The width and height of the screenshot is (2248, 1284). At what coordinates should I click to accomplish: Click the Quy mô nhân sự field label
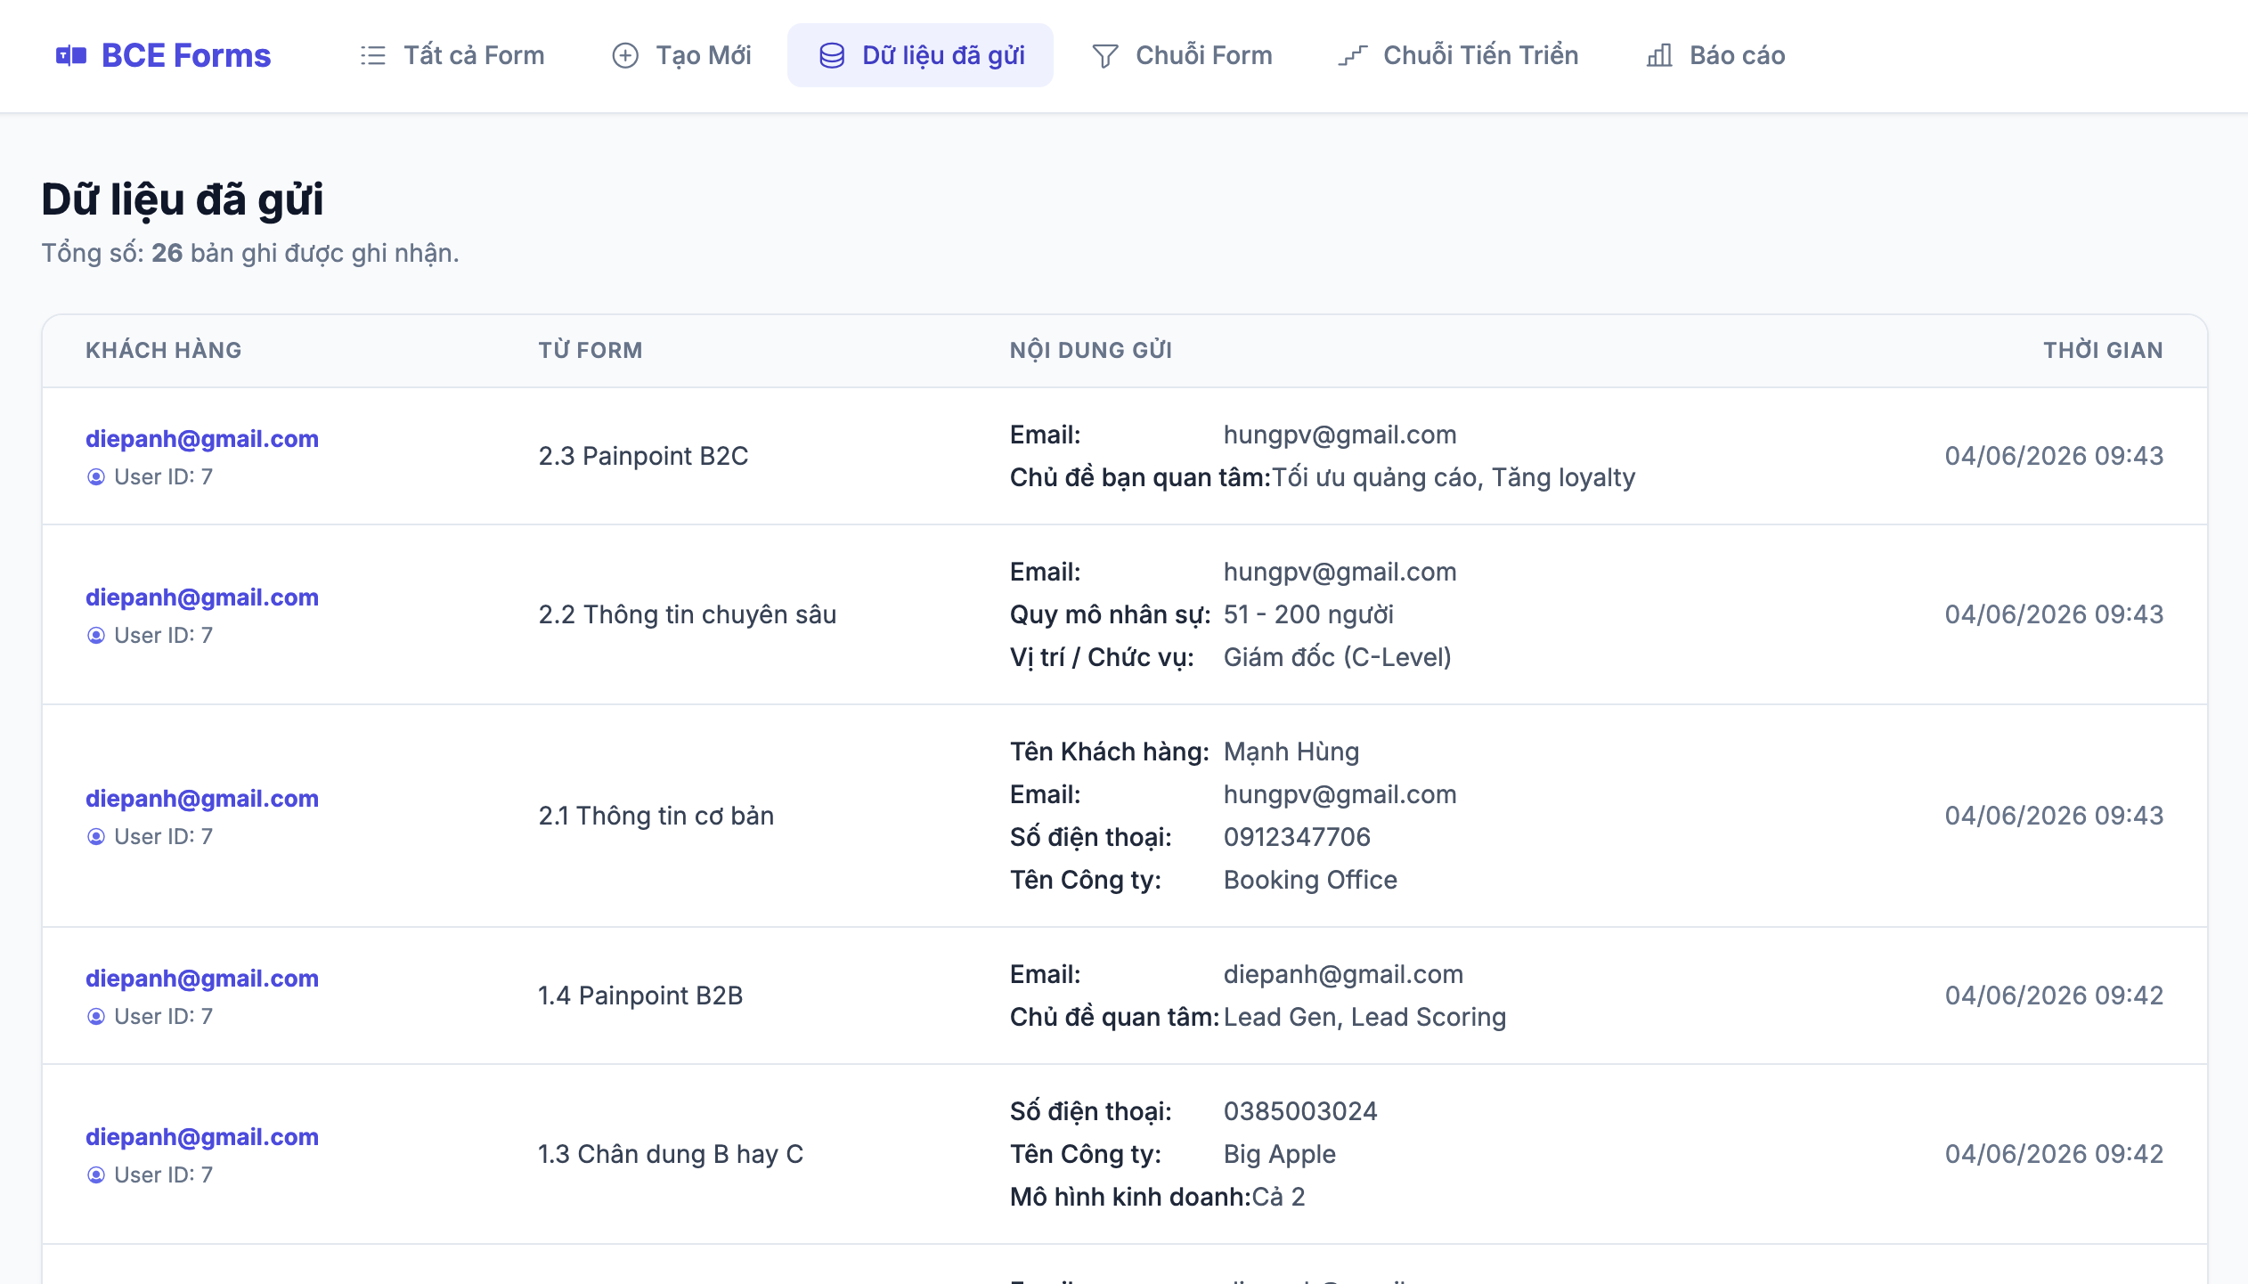1110,615
